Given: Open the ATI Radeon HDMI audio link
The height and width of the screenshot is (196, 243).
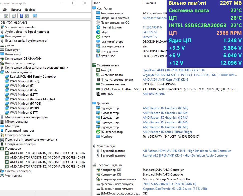Looking at the screenshot, I should (187, 151).
